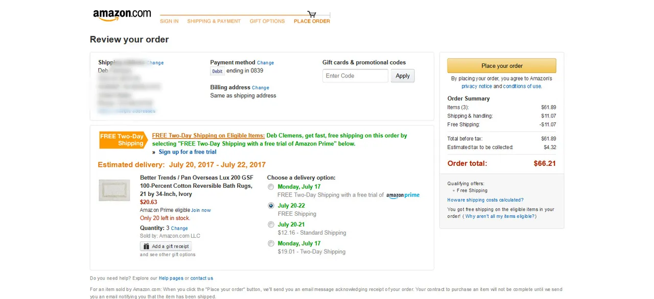Go to the SIGN IN step

click(169, 21)
